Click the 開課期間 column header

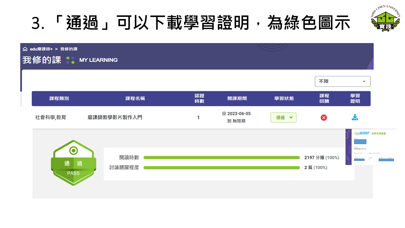click(x=237, y=98)
